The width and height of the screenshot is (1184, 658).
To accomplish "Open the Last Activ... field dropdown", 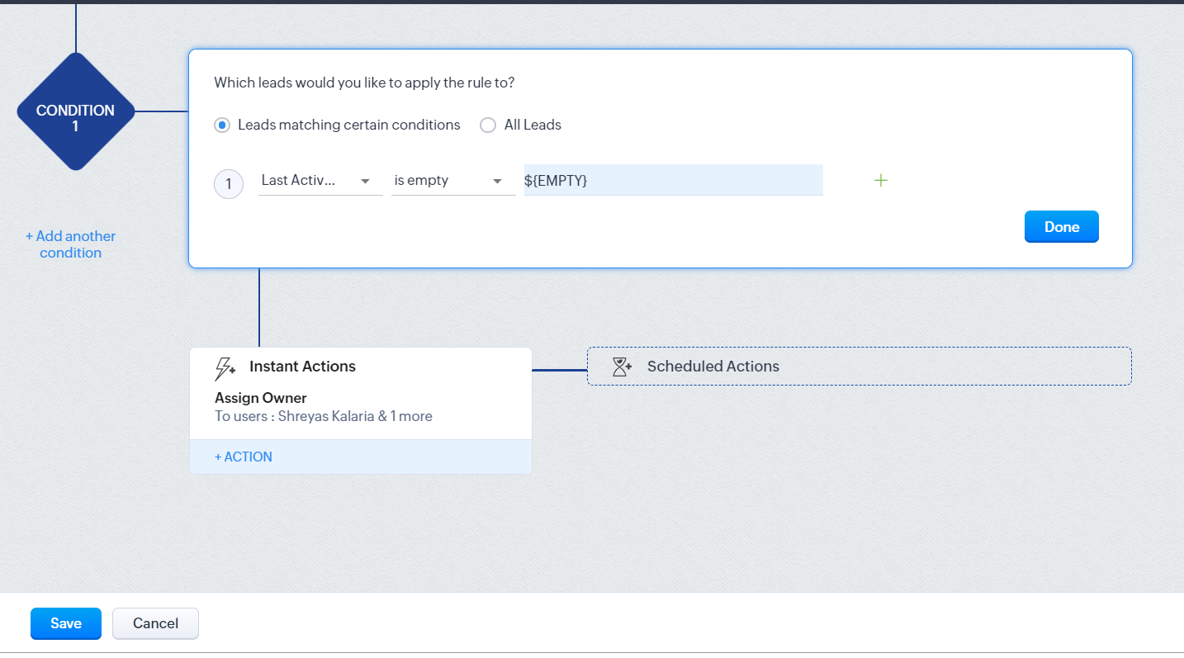I will (x=320, y=181).
